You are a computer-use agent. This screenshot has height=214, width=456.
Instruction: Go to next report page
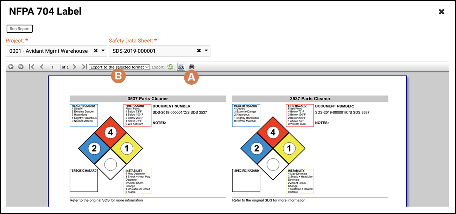pos(74,67)
